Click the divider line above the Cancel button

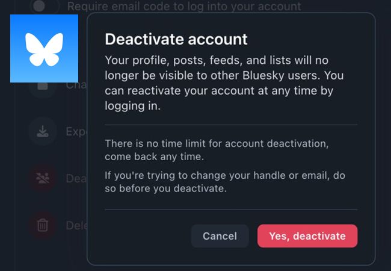click(x=231, y=210)
